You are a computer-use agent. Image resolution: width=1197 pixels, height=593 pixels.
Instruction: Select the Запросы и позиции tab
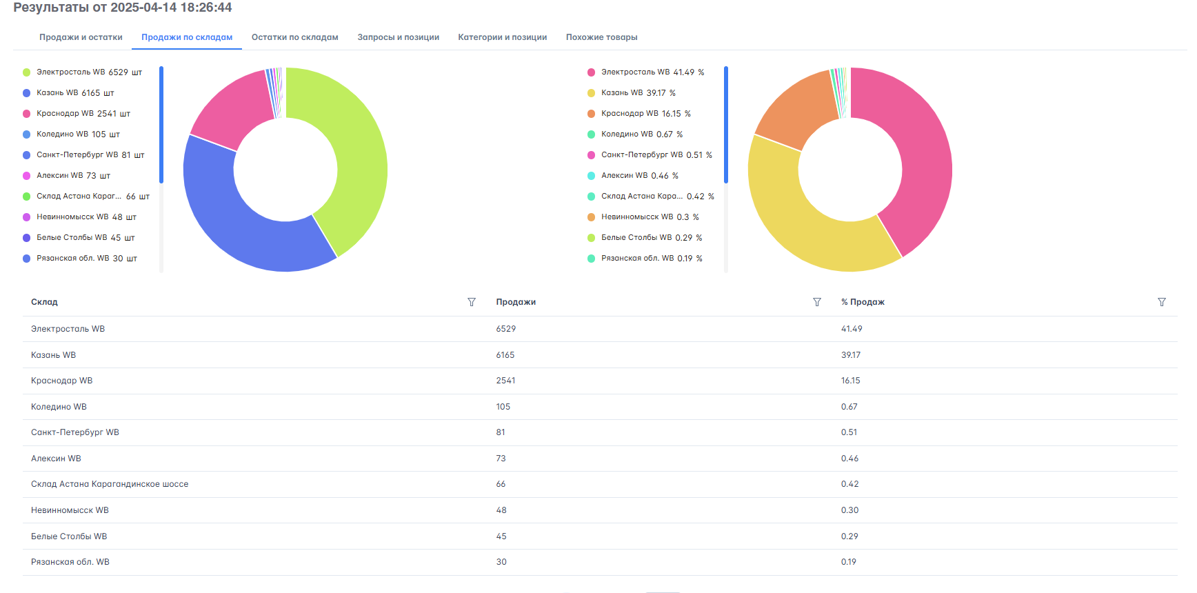point(398,37)
